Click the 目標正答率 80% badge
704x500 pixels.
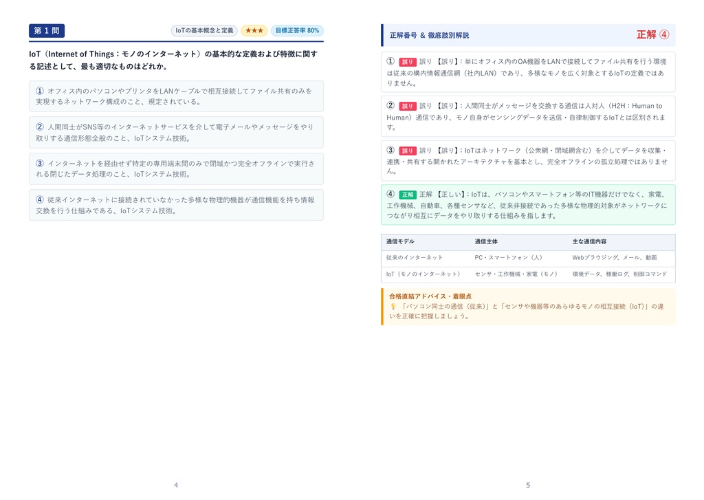click(297, 30)
